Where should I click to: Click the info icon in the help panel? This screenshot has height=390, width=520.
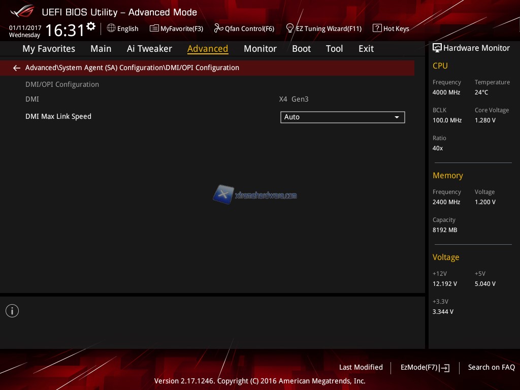12,311
